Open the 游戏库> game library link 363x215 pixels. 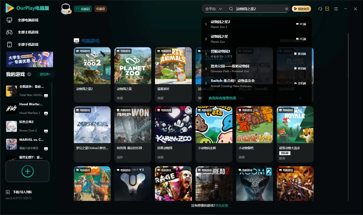(45, 74)
